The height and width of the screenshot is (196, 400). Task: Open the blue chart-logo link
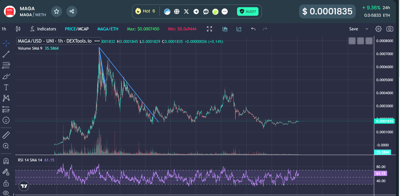(167, 11)
